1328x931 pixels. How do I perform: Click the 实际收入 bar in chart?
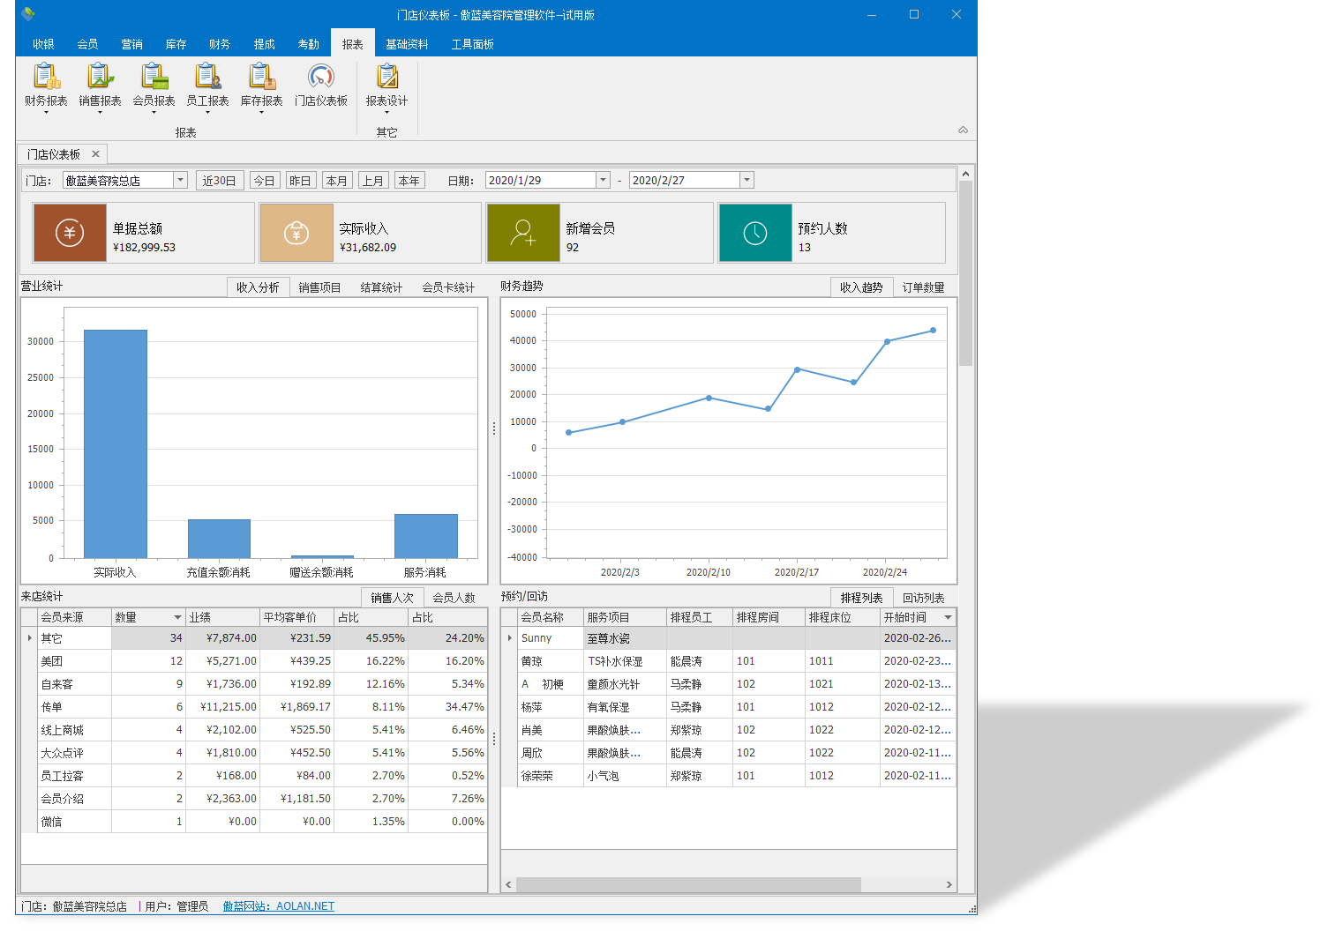click(116, 443)
